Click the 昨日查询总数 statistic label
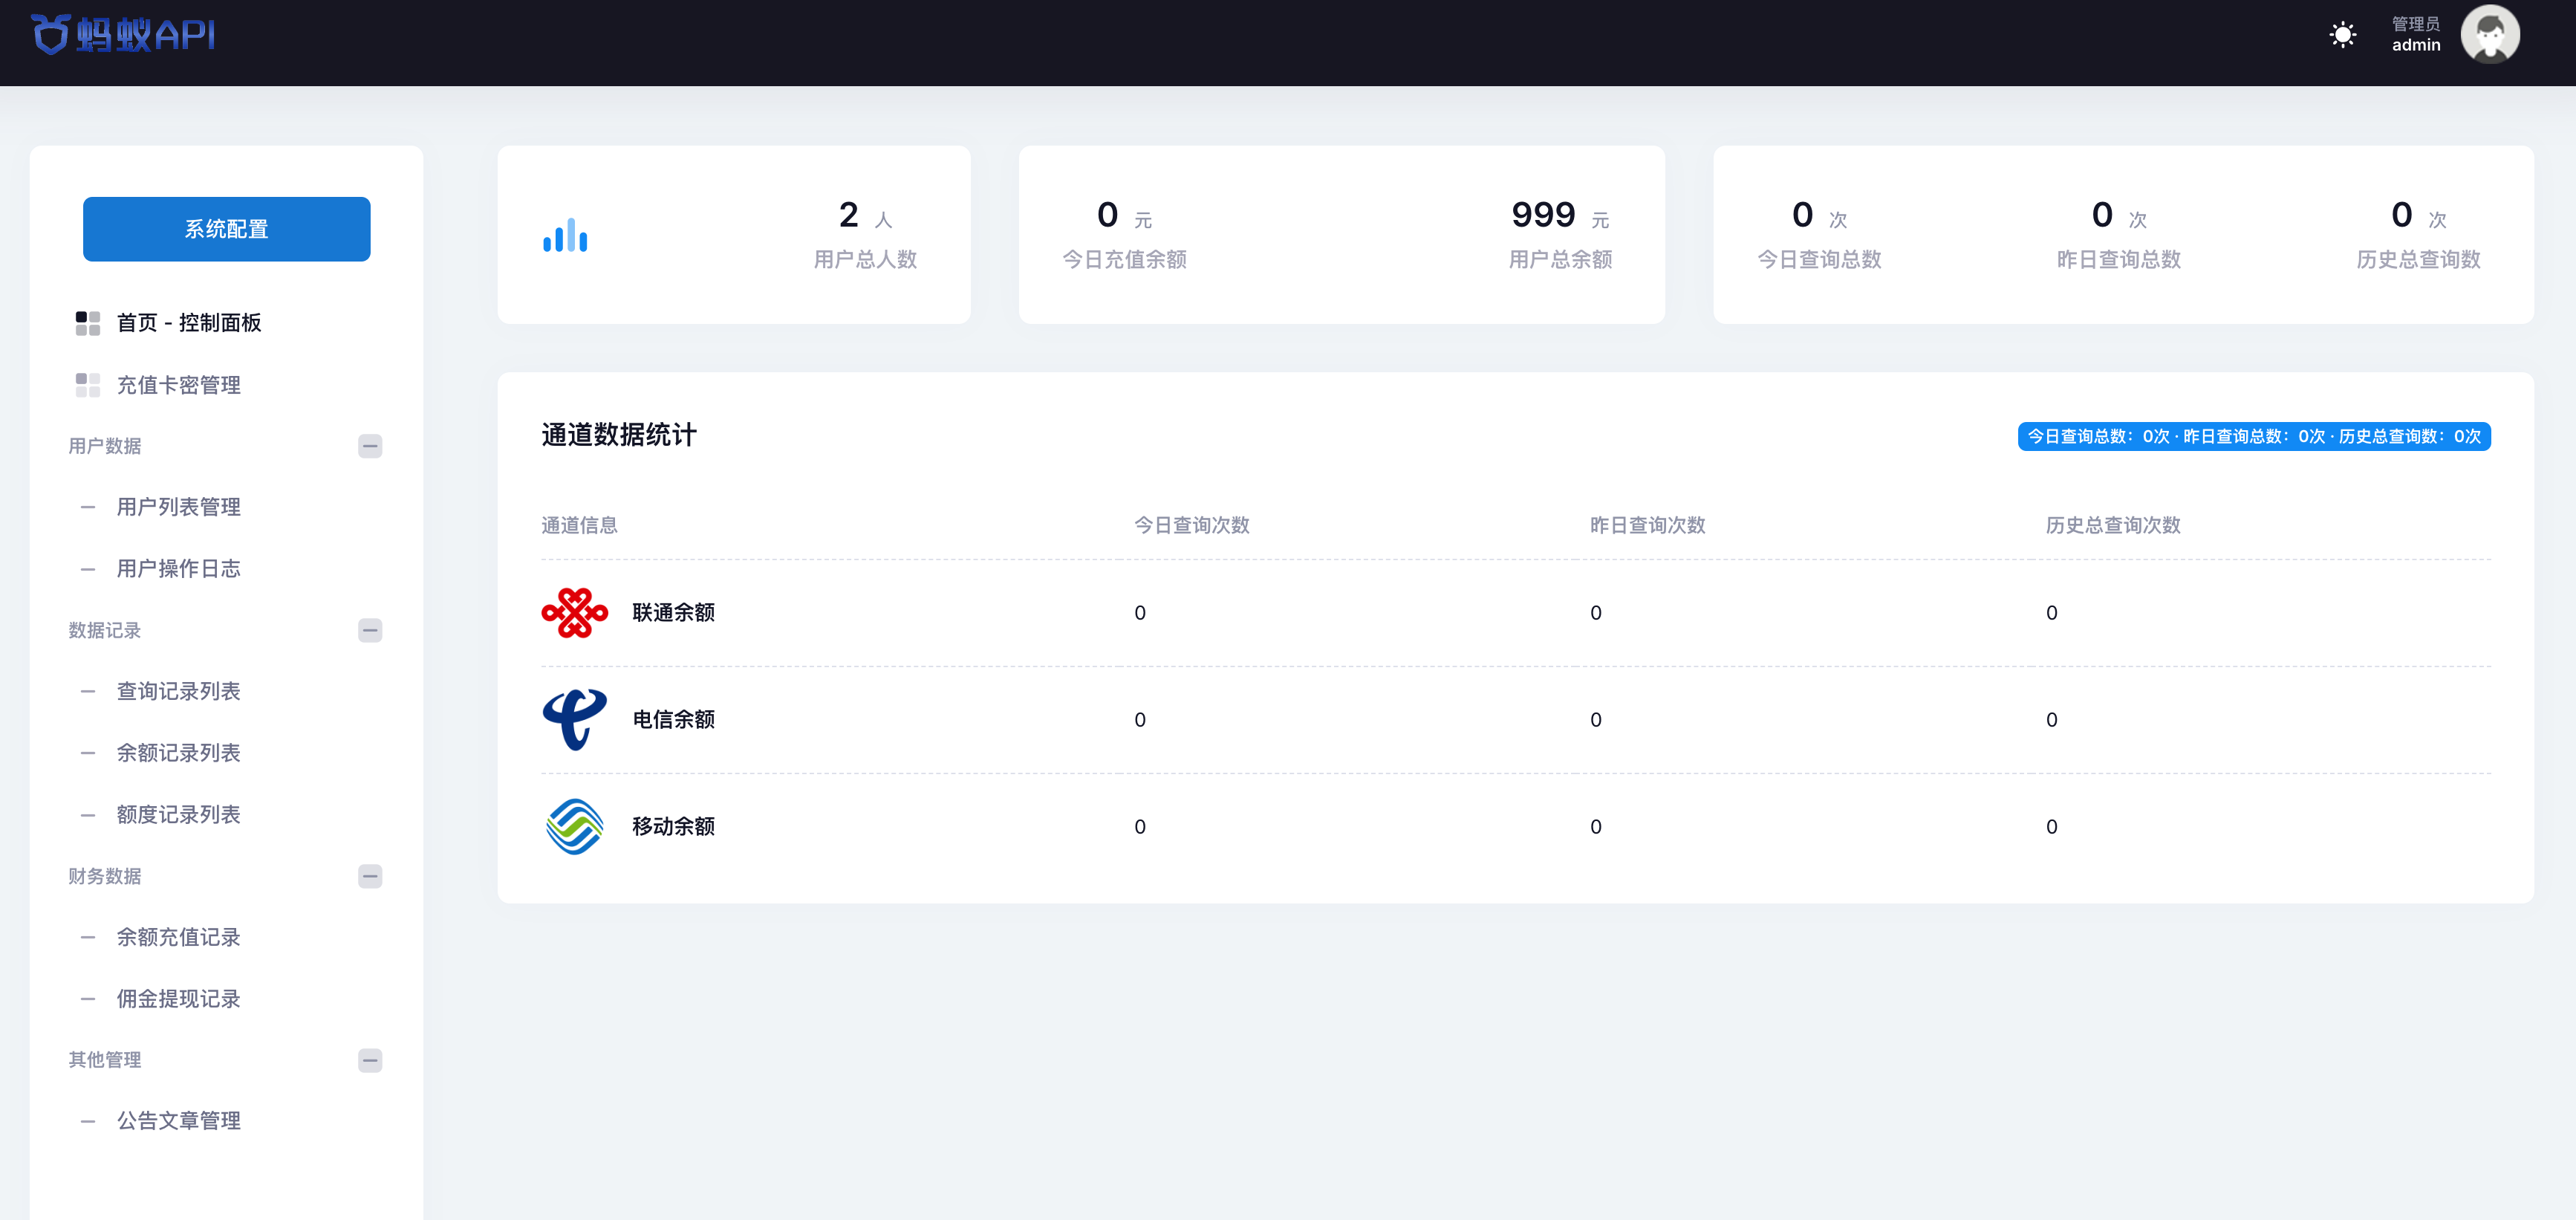The image size is (2576, 1220). point(2118,260)
